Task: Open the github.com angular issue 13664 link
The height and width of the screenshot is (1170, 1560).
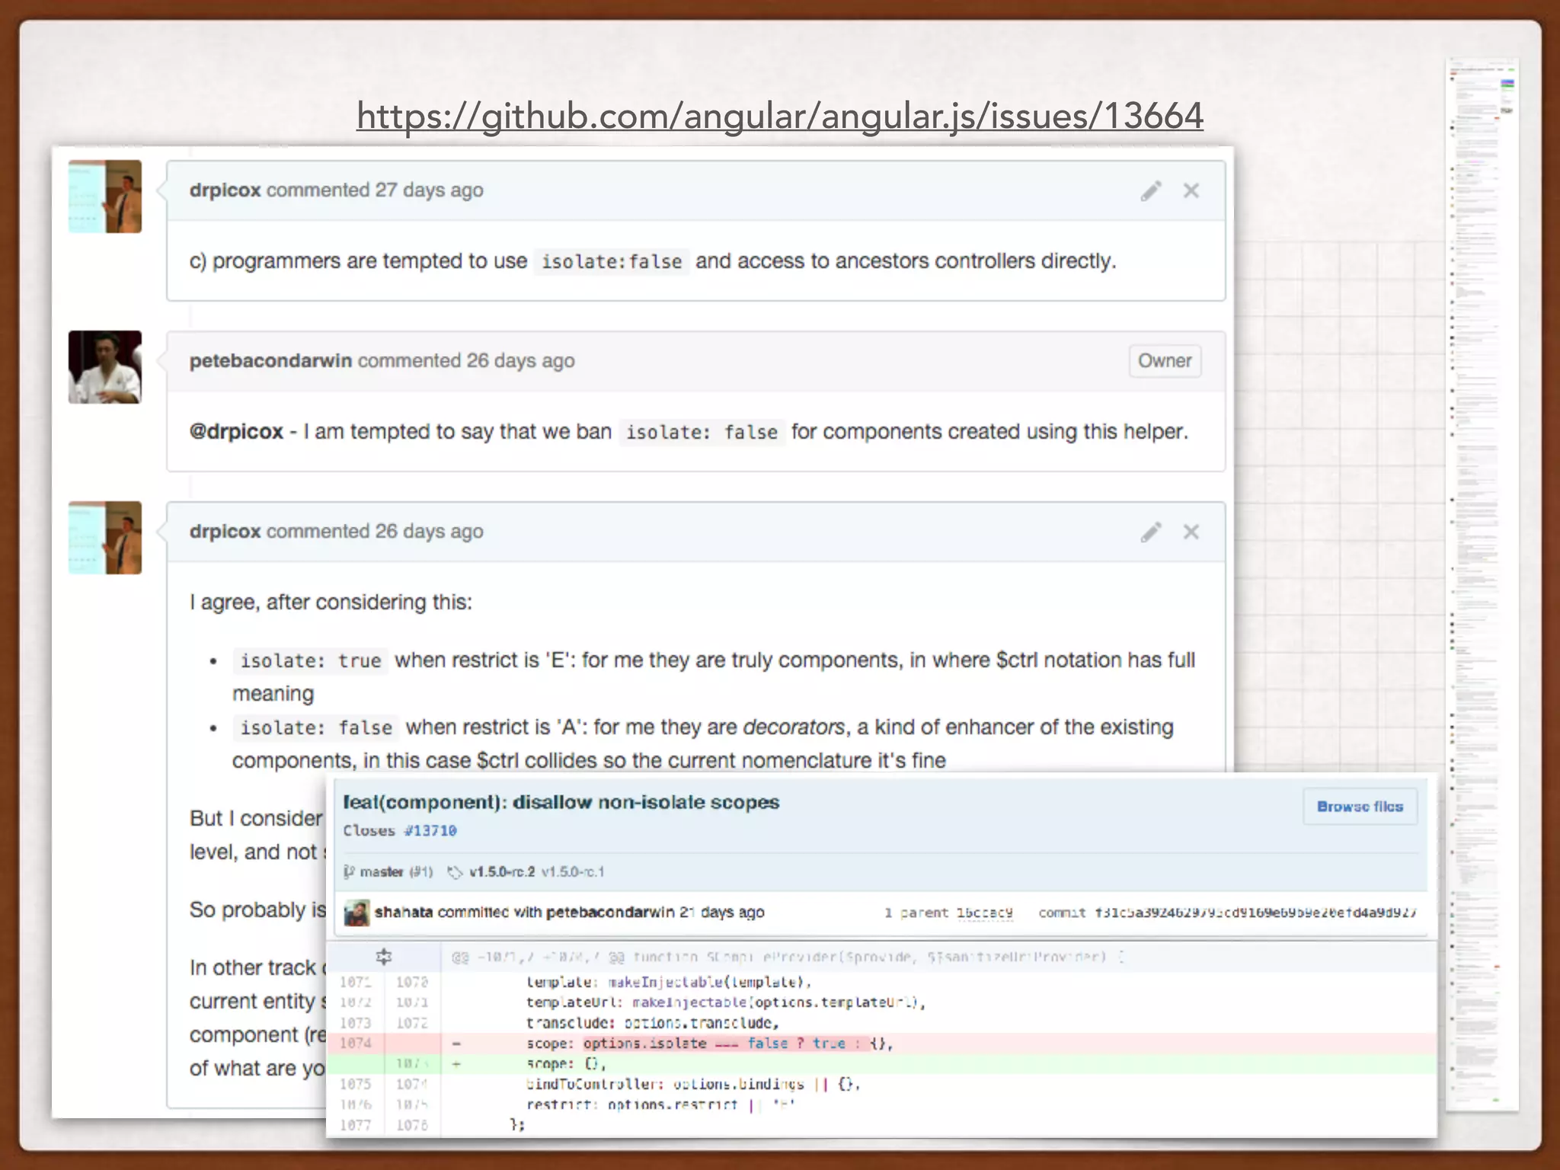Action: 779,116
